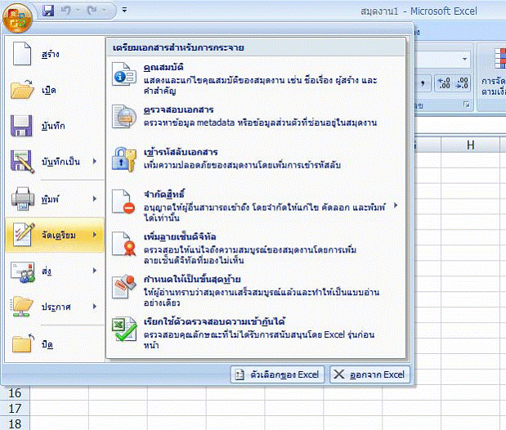Click the Redo arrow in quick access toolbar
This screenshot has width=506, height=430.
point(92,11)
